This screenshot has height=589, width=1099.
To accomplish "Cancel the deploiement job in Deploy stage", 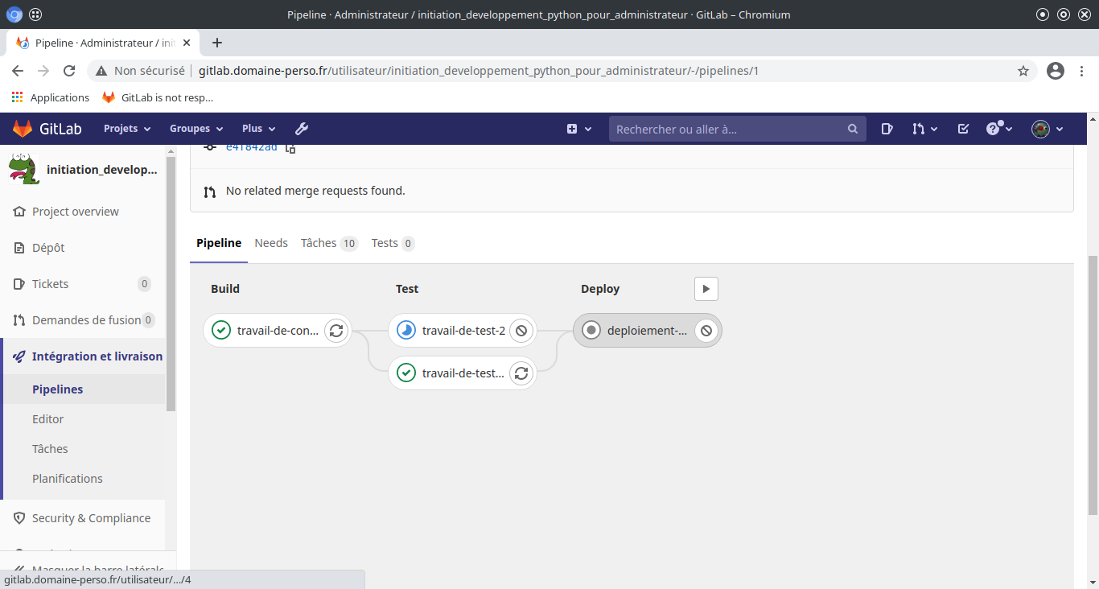I will click(706, 331).
